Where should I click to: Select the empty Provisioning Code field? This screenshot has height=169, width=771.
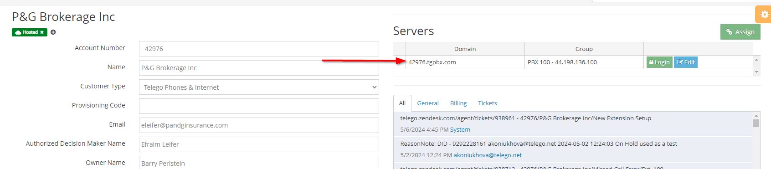(259, 106)
